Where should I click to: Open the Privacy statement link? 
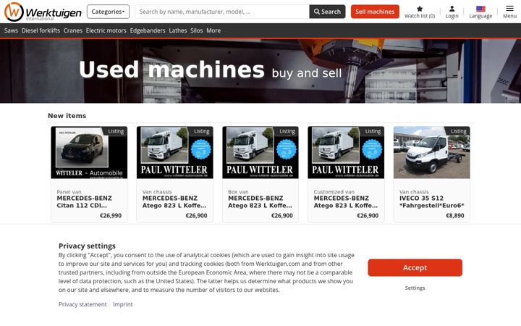[x=82, y=304]
